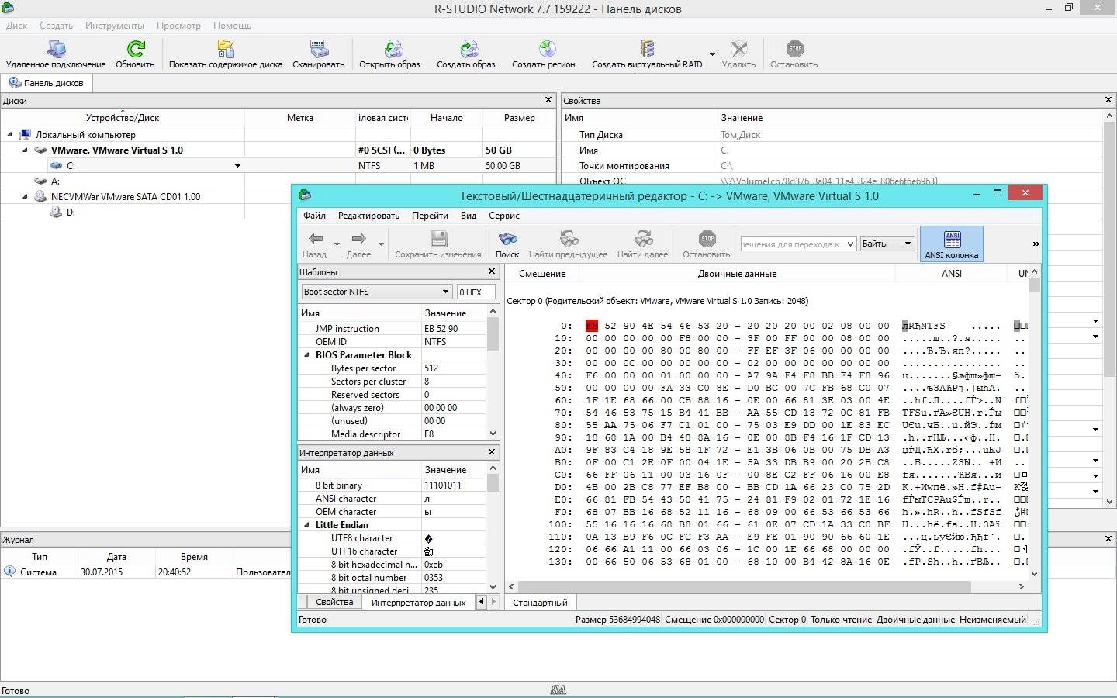Image resolution: width=1117 pixels, height=698 pixels.
Task: Open Редактировать menu in hex editor
Action: pos(368,216)
